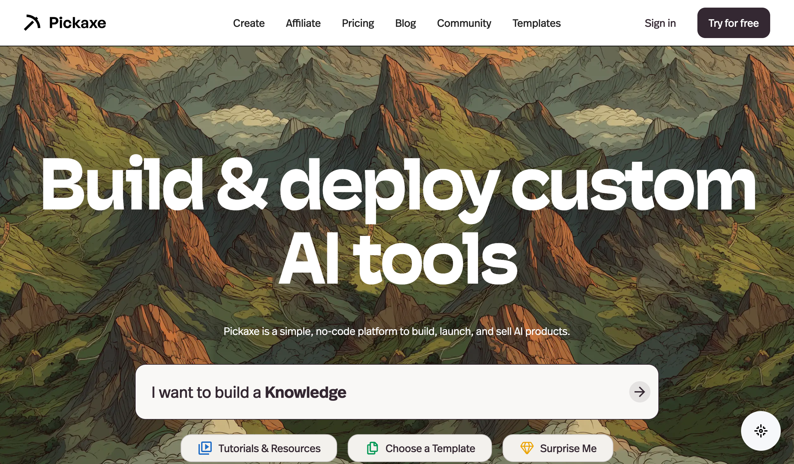View Pickaxe Pricing plans
The height and width of the screenshot is (464, 794).
(358, 23)
